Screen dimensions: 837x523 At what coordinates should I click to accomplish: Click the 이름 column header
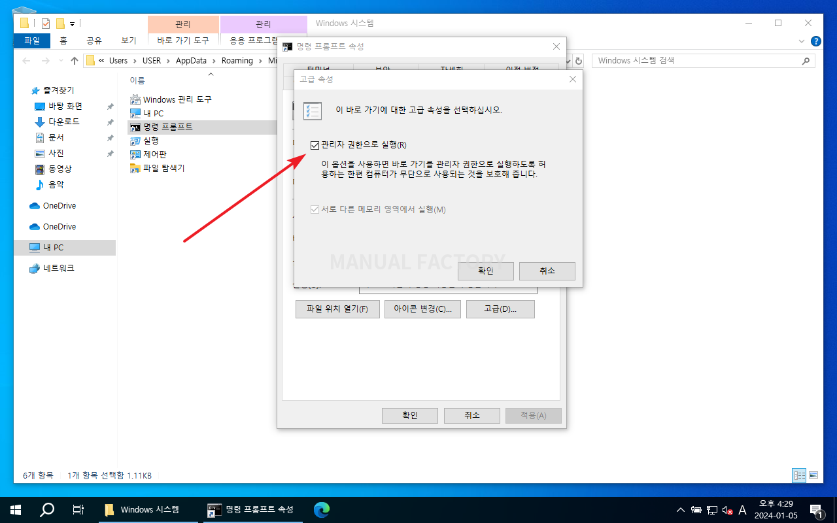point(137,80)
